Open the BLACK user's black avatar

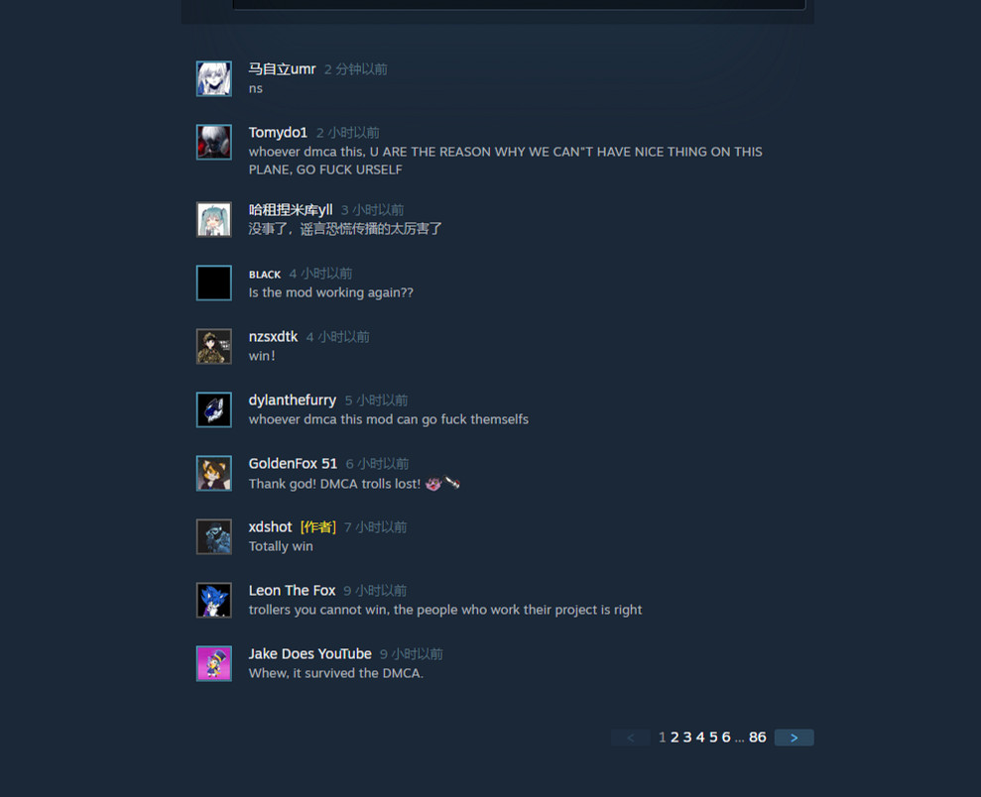214,283
